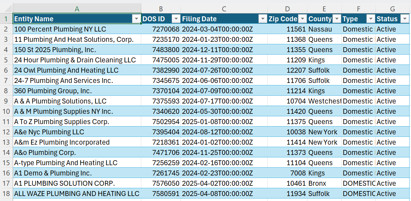Click cell '24 Owl Plumbing And Heating LLC'
The height and width of the screenshot is (201, 411).
[77, 70]
